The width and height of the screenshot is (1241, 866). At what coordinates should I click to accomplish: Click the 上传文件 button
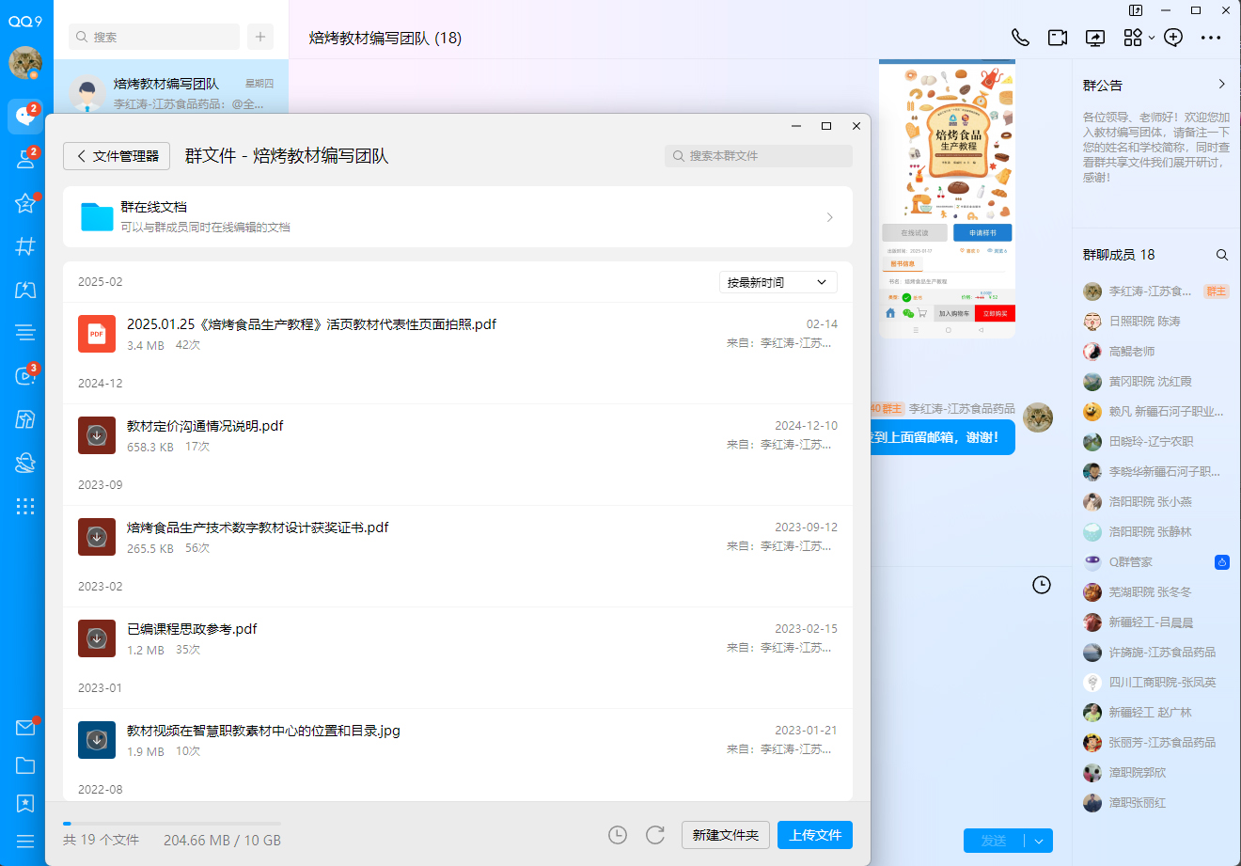pyautogui.click(x=815, y=835)
